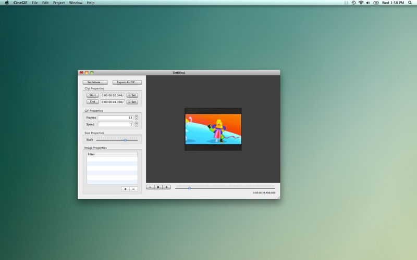Add a filter with plus button
Image resolution: width=417 pixels, height=260 pixels.
[x=125, y=189]
